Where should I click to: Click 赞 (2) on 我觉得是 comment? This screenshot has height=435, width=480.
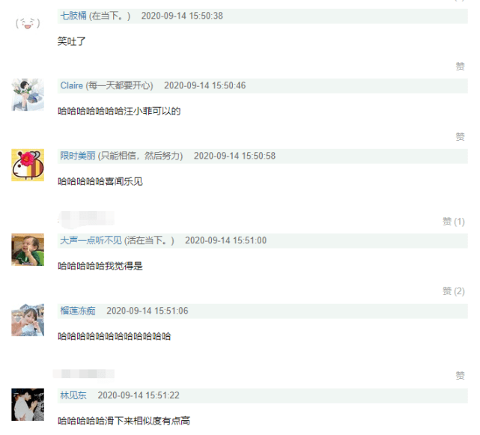click(x=454, y=291)
